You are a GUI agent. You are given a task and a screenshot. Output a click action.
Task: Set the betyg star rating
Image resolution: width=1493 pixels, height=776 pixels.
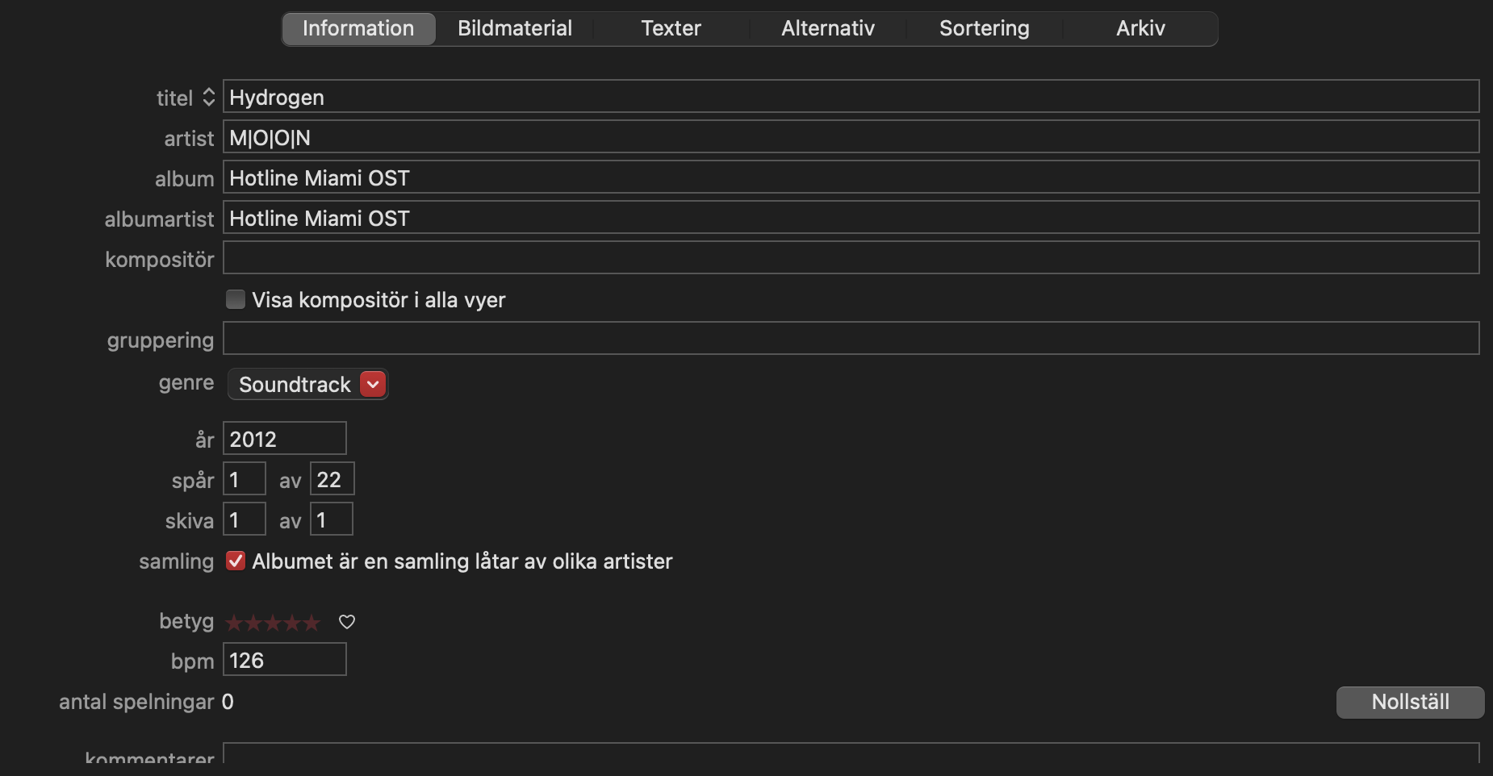coord(273,623)
